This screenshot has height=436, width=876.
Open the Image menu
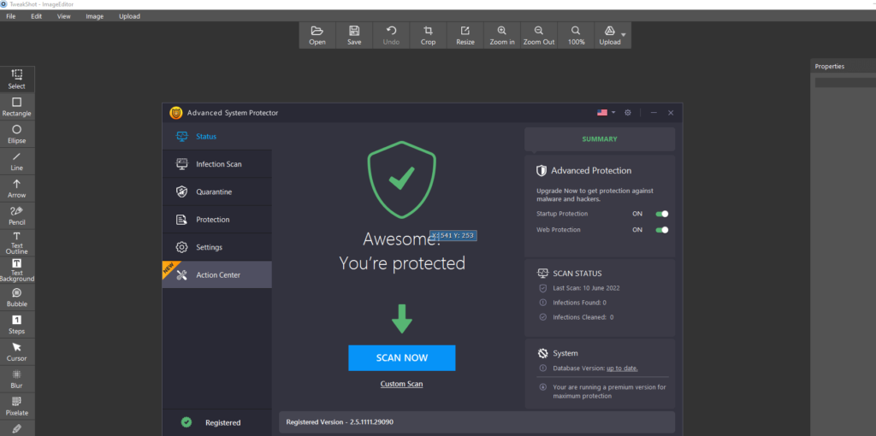(94, 16)
